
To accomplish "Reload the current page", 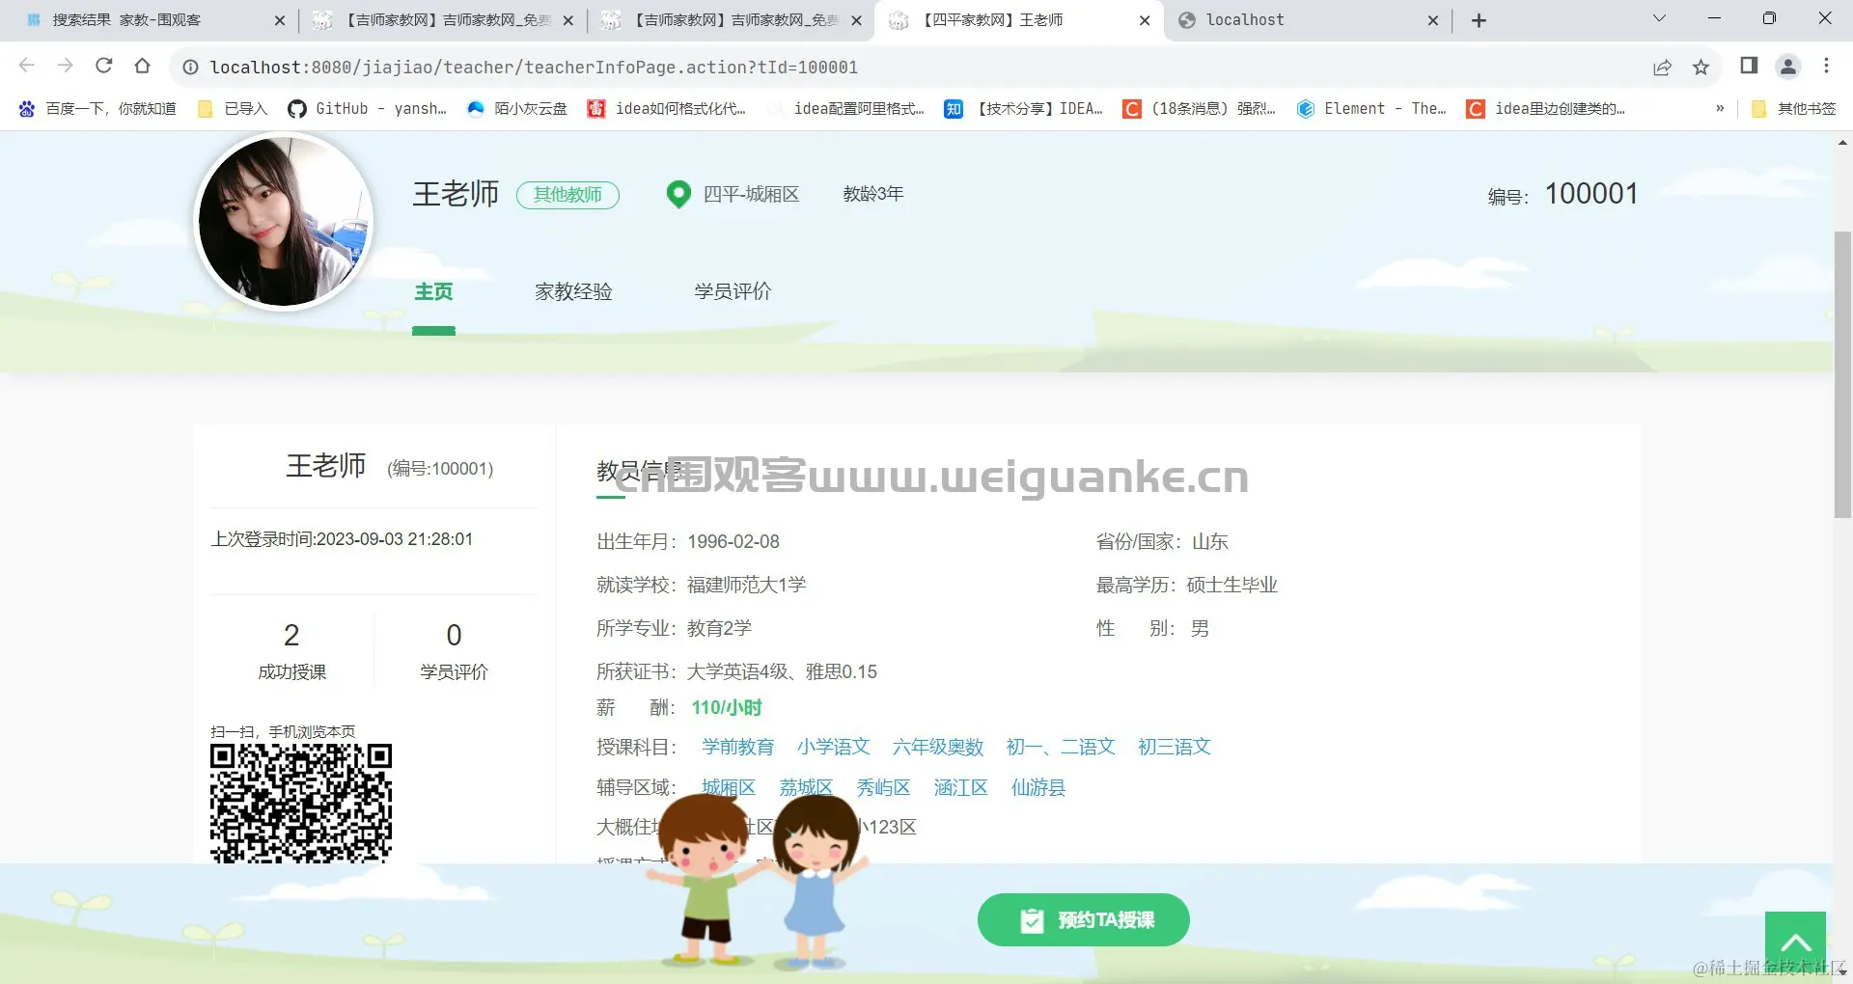I will point(104,66).
